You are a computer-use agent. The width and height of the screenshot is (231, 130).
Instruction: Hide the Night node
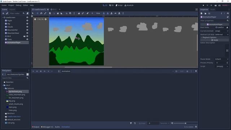pyautogui.click(x=27, y=21)
